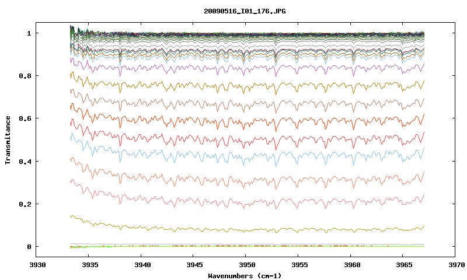
Task: Click the Wavenumbers (cm-1) x-axis label
Action: [x=245, y=276]
